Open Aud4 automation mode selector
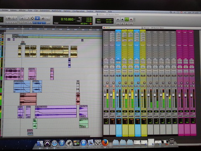The image size is (201, 151). 149,67
